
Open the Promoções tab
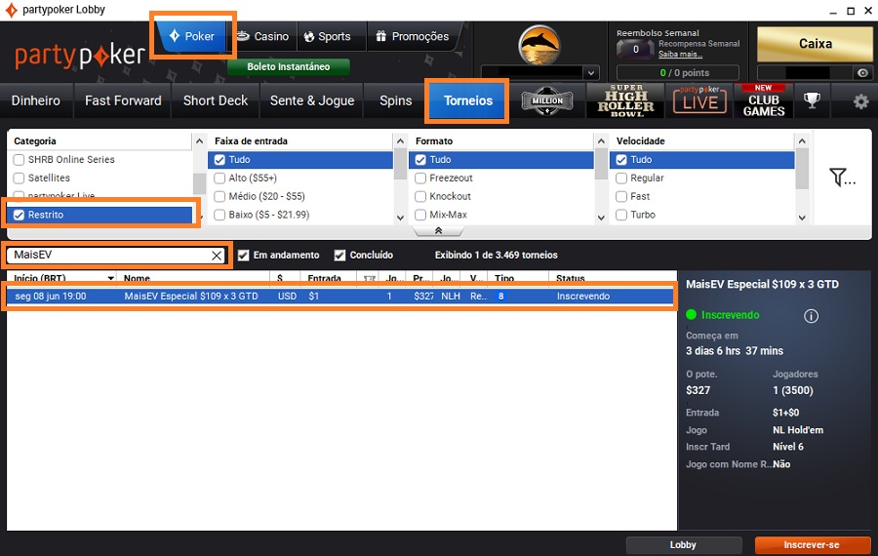pyautogui.click(x=413, y=36)
